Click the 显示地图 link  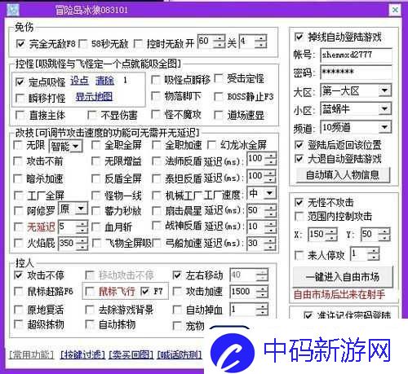coord(94,96)
